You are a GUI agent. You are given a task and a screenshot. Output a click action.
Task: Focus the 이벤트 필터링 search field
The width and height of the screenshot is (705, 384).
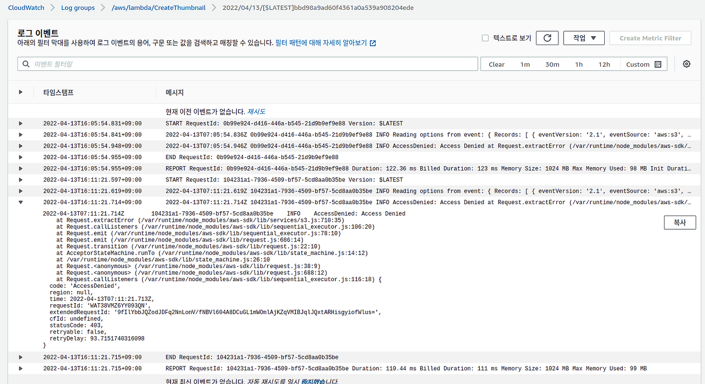click(x=247, y=64)
